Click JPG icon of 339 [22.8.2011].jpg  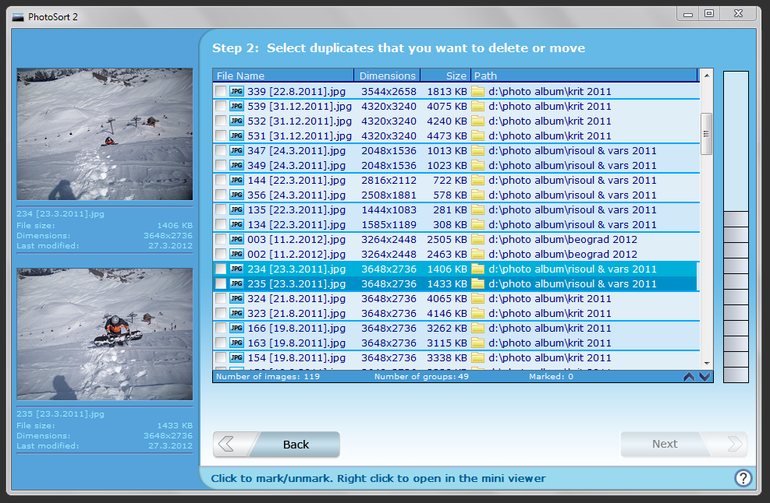(236, 91)
